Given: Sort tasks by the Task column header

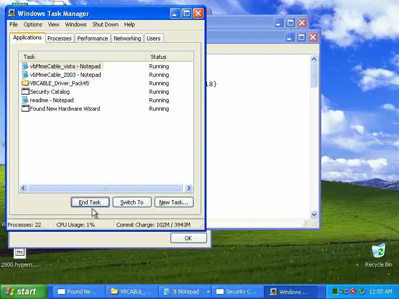Looking at the screenshot, I should tap(83, 57).
